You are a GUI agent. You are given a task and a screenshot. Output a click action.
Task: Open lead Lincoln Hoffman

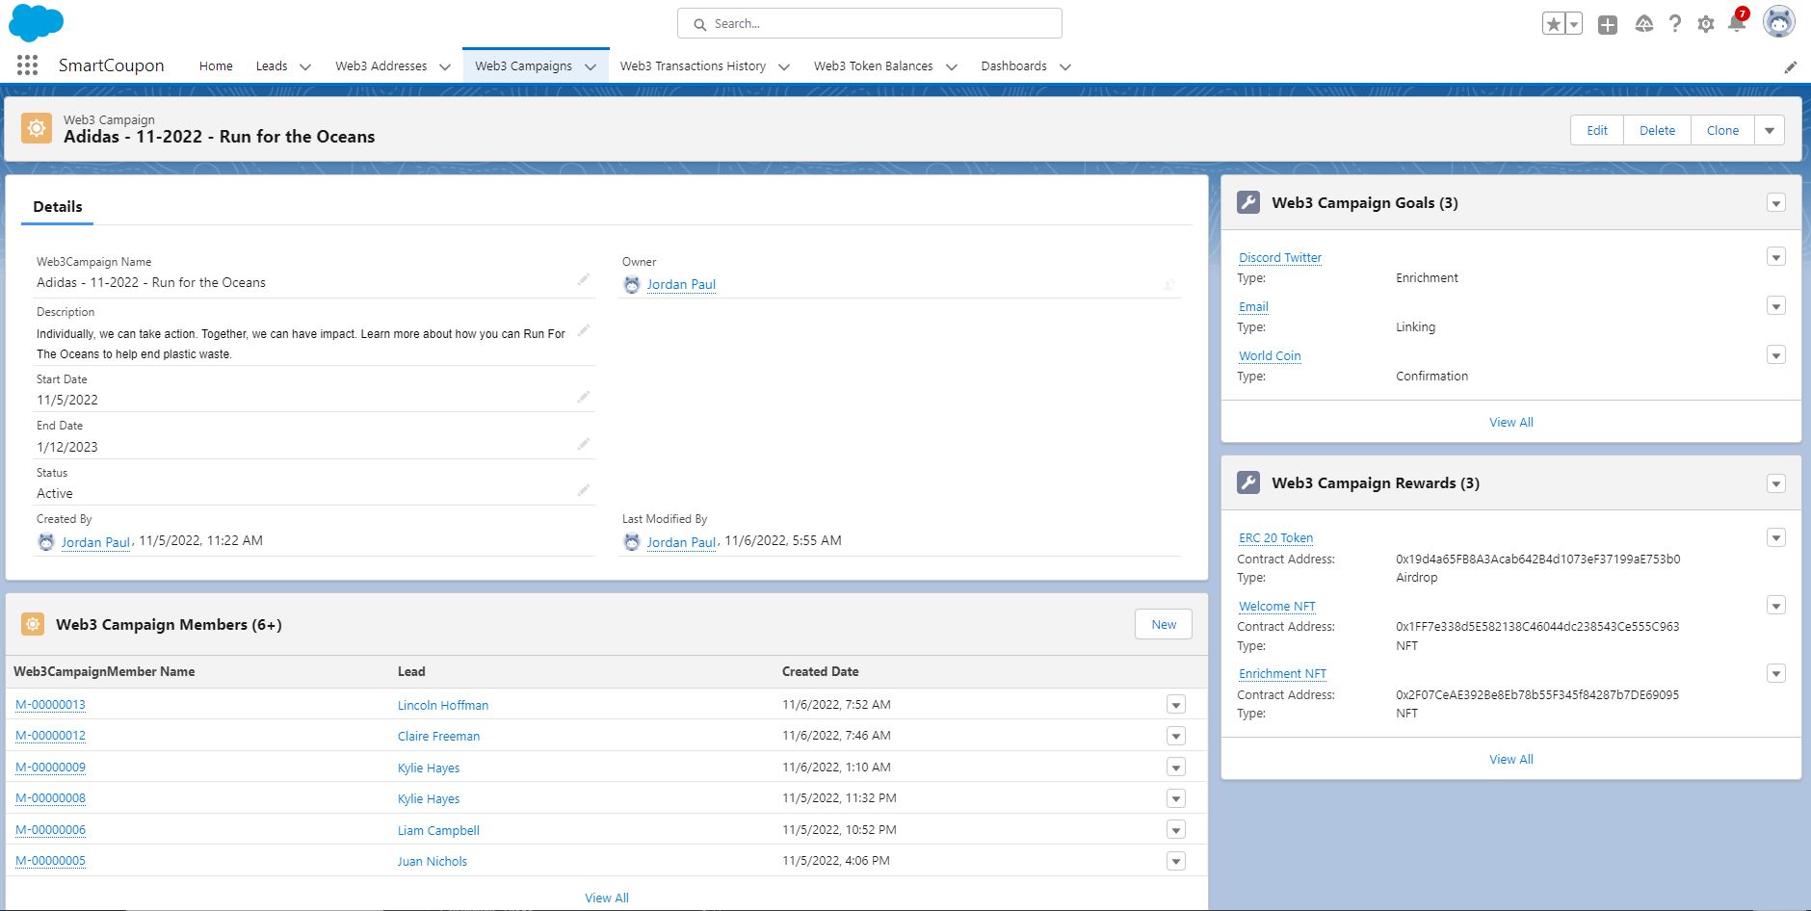tap(443, 705)
